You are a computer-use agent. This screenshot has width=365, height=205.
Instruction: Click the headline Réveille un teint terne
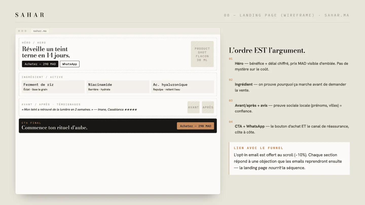46,52
